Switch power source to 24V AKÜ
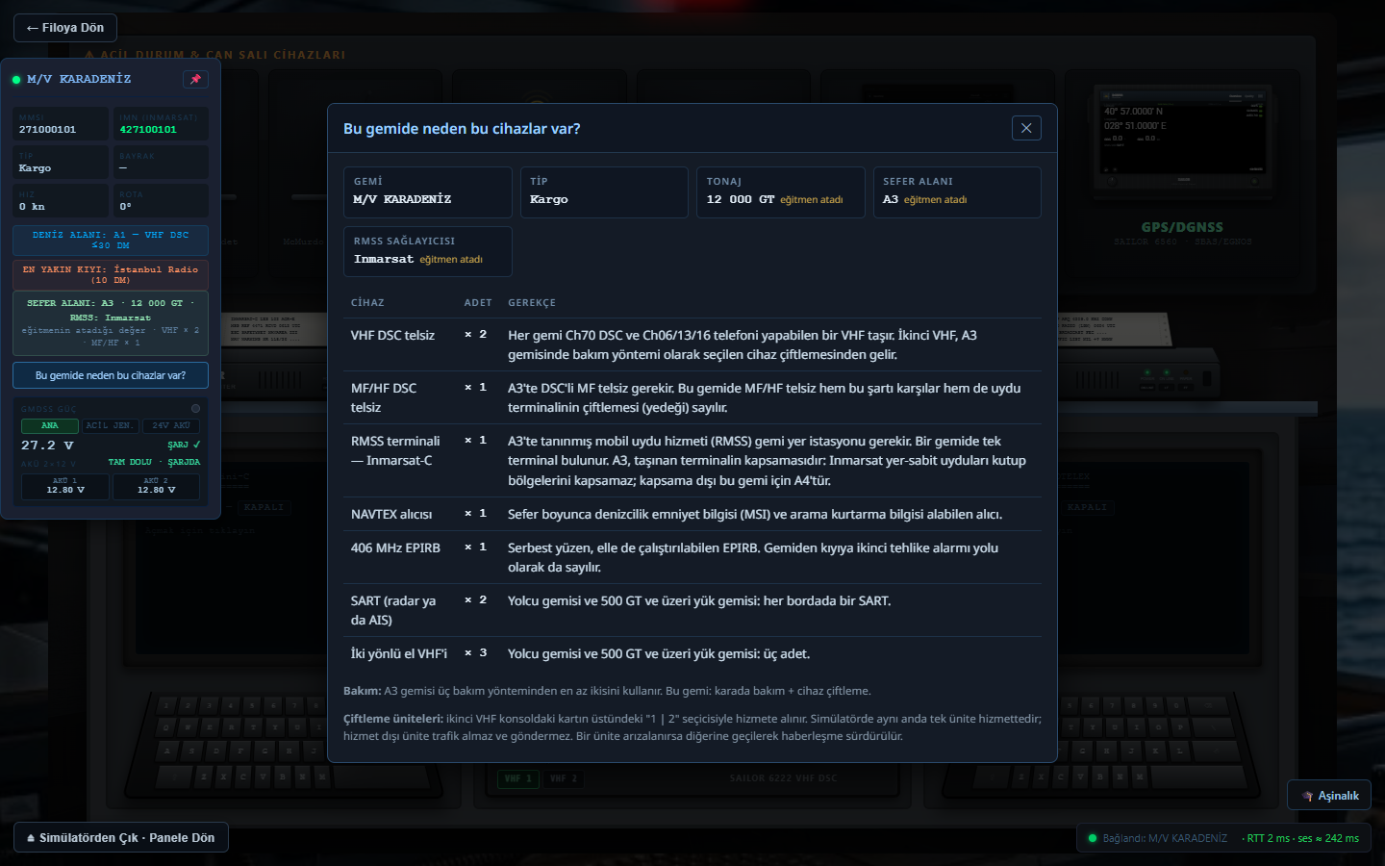The width and height of the screenshot is (1385, 866). (171, 425)
